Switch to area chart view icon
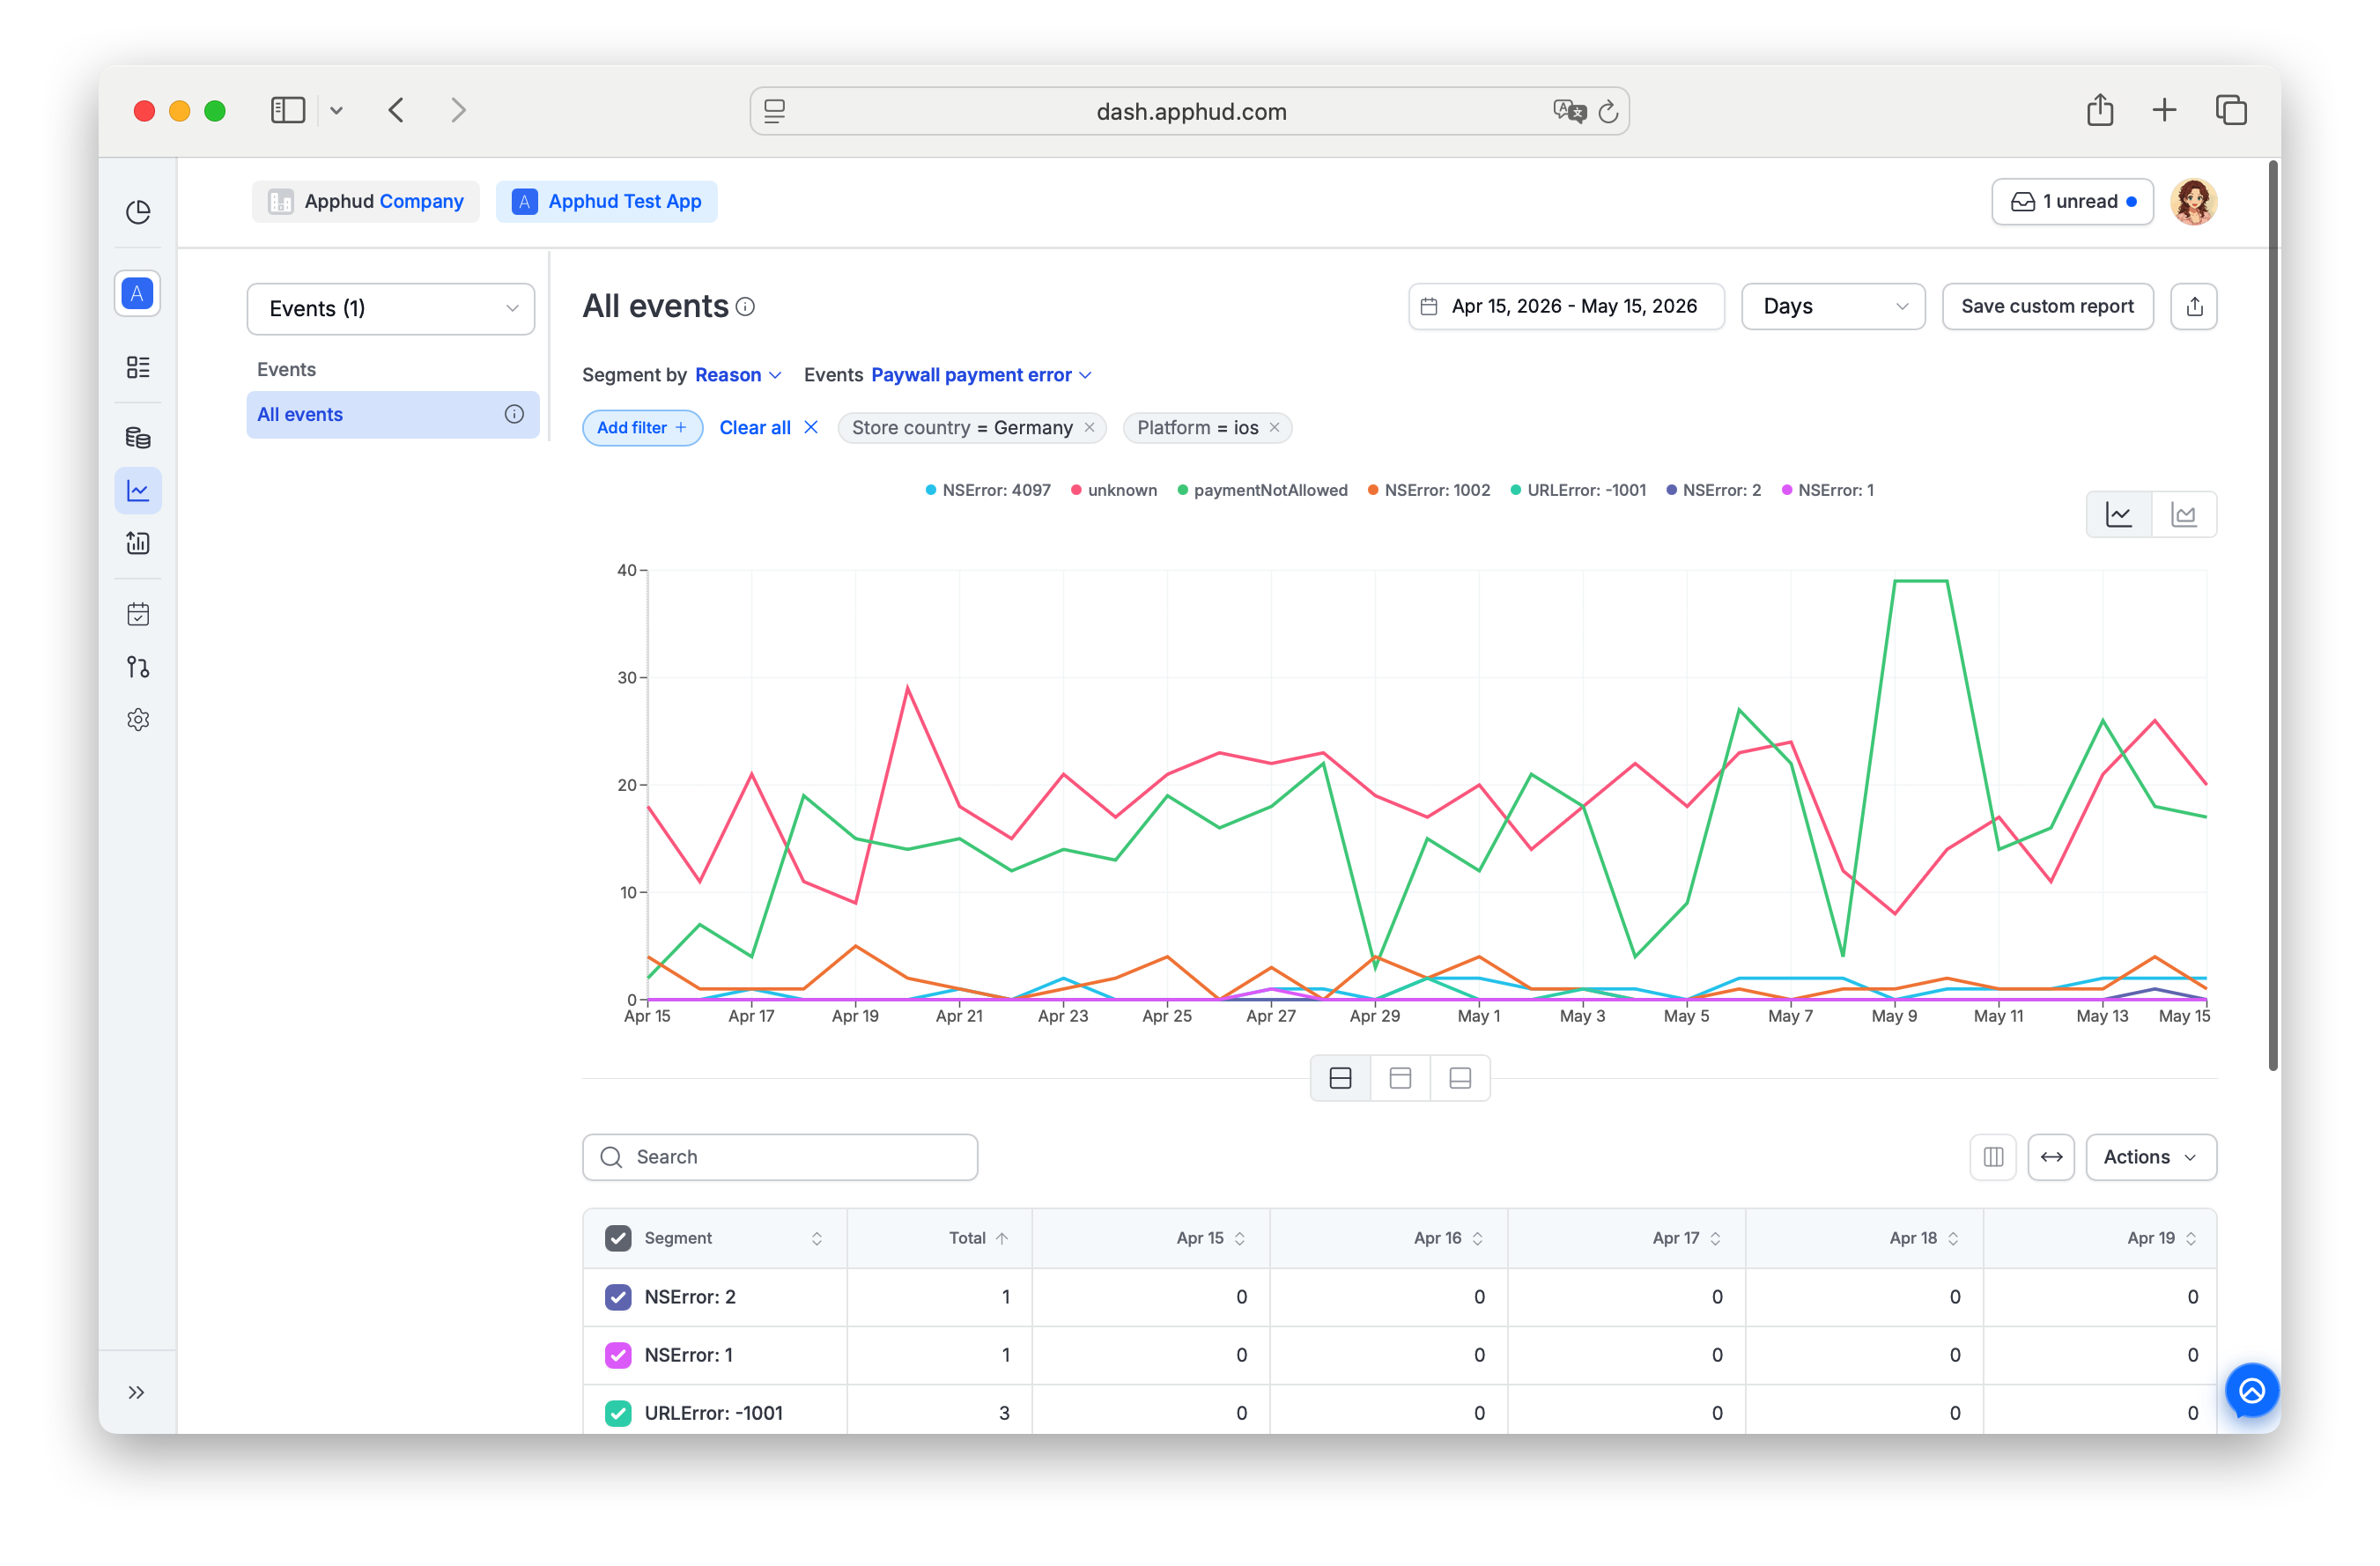This screenshot has height=1566, width=2380. (2183, 514)
